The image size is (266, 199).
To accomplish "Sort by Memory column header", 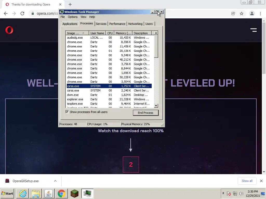I will click(x=123, y=33).
